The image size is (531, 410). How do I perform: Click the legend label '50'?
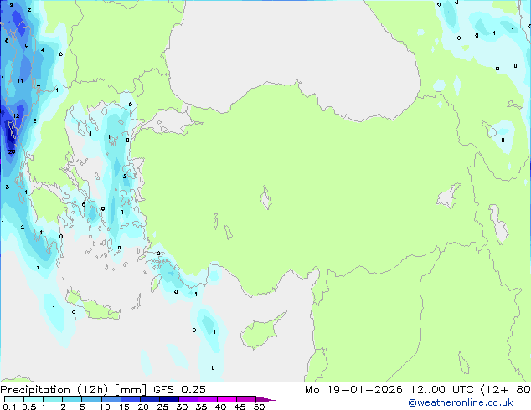260,407
